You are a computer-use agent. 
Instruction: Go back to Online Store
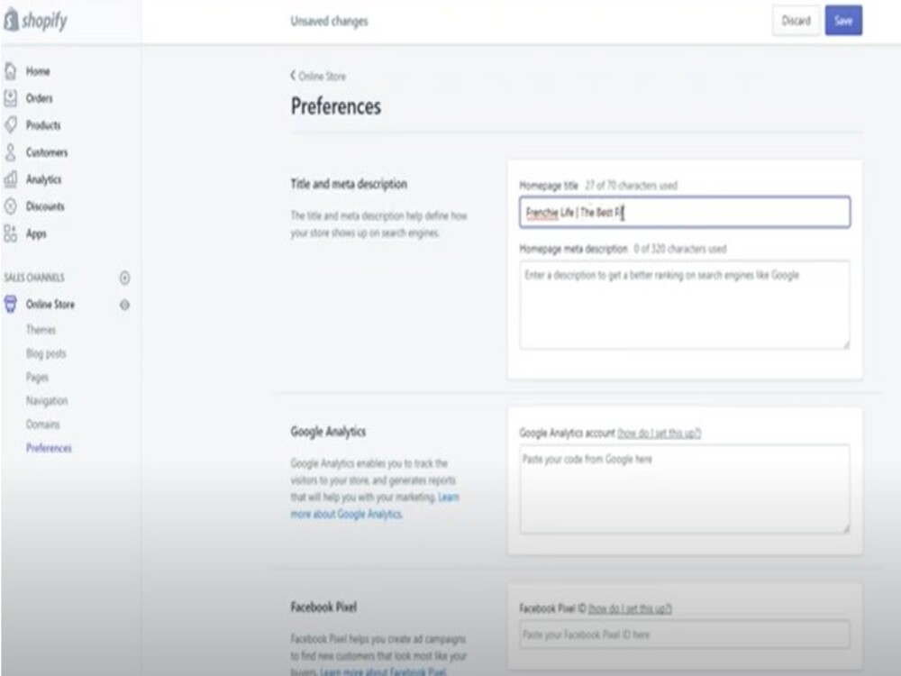coord(321,77)
